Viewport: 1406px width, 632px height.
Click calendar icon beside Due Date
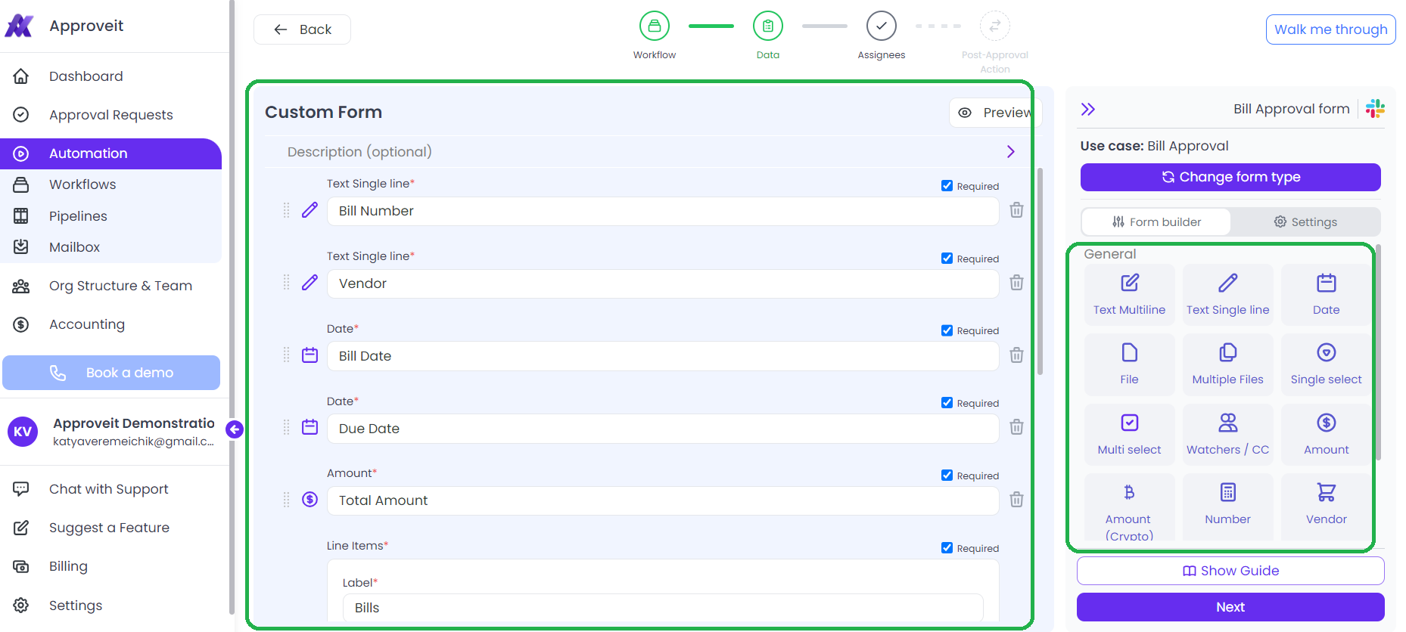click(x=310, y=427)
